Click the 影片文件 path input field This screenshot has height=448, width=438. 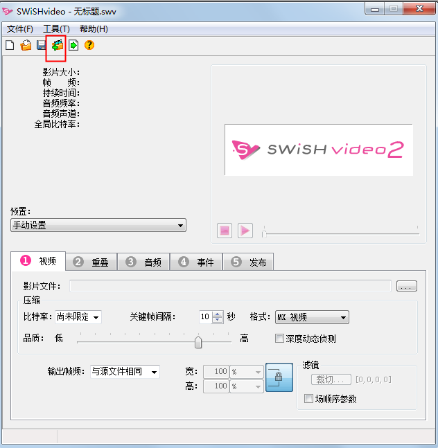pyautogui.click(x=231, y=286)
